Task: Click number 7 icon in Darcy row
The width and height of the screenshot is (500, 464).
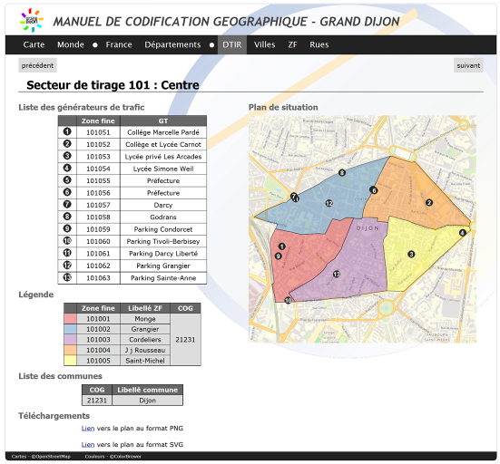Action: (x=67, y=204)
